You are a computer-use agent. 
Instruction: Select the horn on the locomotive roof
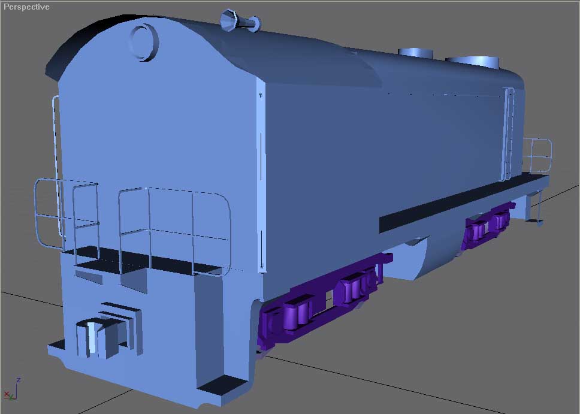point(238,21)
